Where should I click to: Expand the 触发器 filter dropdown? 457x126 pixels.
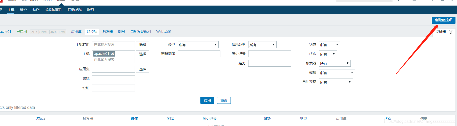coord(335,63)
